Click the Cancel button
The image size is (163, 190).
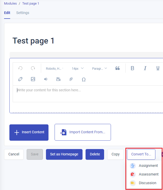coord(14,154)
